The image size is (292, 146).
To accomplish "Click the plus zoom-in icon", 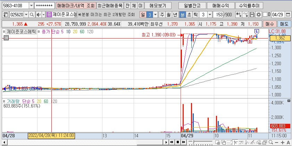I will pyautogui.click(x=283, y=143).
